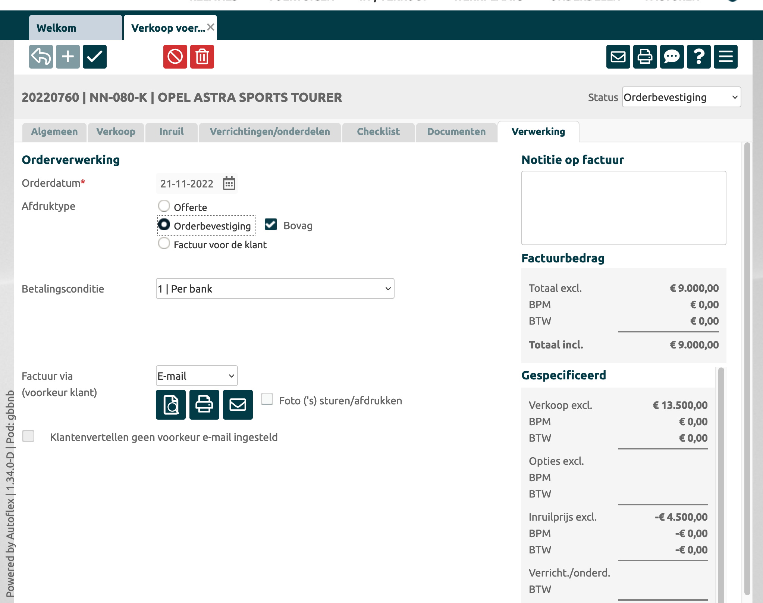This screenshot has width=763, height=603.
Task: Open the Status dropdown
Action: [681, 97]
